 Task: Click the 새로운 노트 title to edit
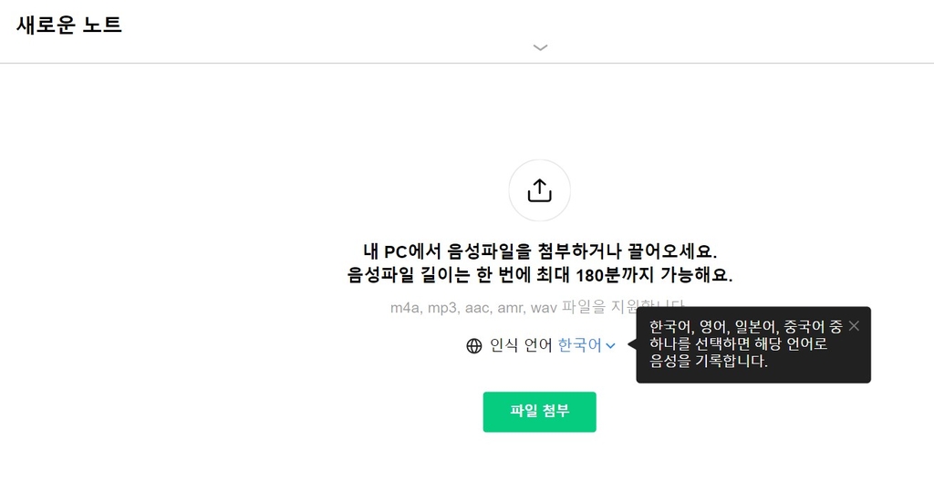pyautogui.click(x=69, y=25)
